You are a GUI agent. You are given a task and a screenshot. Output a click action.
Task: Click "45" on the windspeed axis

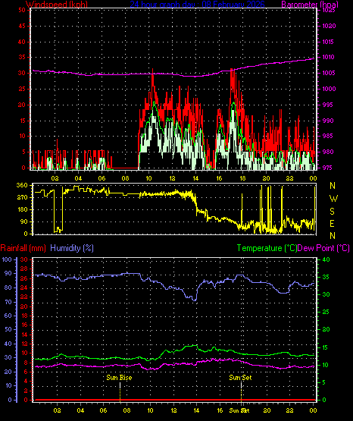pyautogui.click(x=22, y=26)
